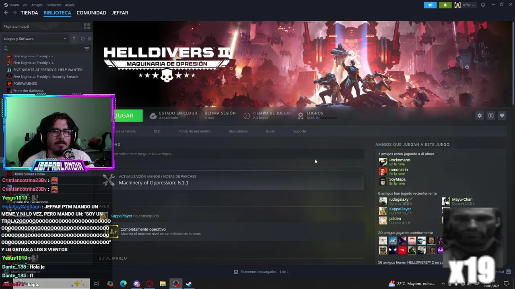Open the game info icon
This screenshot has width=515, height=289.
click(x=491, y=116)
